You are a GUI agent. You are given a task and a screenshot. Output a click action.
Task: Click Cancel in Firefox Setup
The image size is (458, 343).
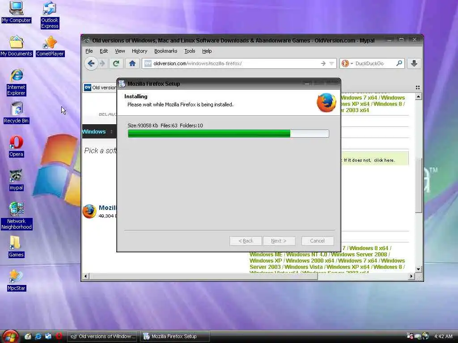click(317, 241)
